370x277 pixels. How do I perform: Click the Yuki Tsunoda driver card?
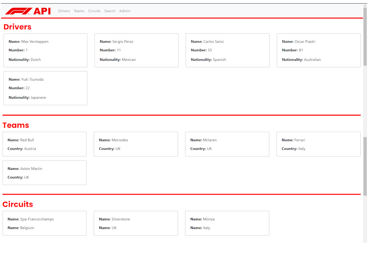click(x=46, y=88)
